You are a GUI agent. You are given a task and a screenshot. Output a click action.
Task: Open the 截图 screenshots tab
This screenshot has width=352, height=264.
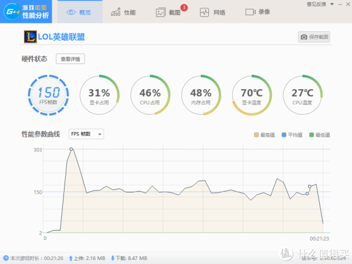click(168, 12)
